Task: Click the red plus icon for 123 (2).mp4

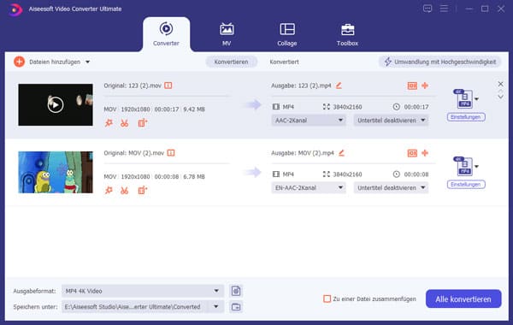Action: pos(425,86)
